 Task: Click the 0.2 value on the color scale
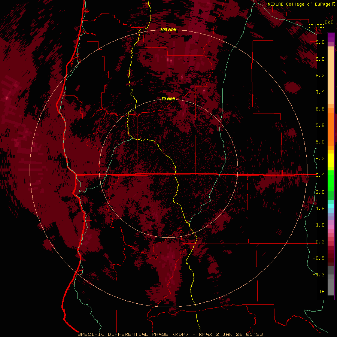coord(320,242)
